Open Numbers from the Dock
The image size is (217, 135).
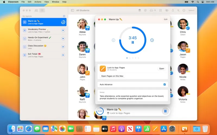pyautogui.click(x=147, y=129)
